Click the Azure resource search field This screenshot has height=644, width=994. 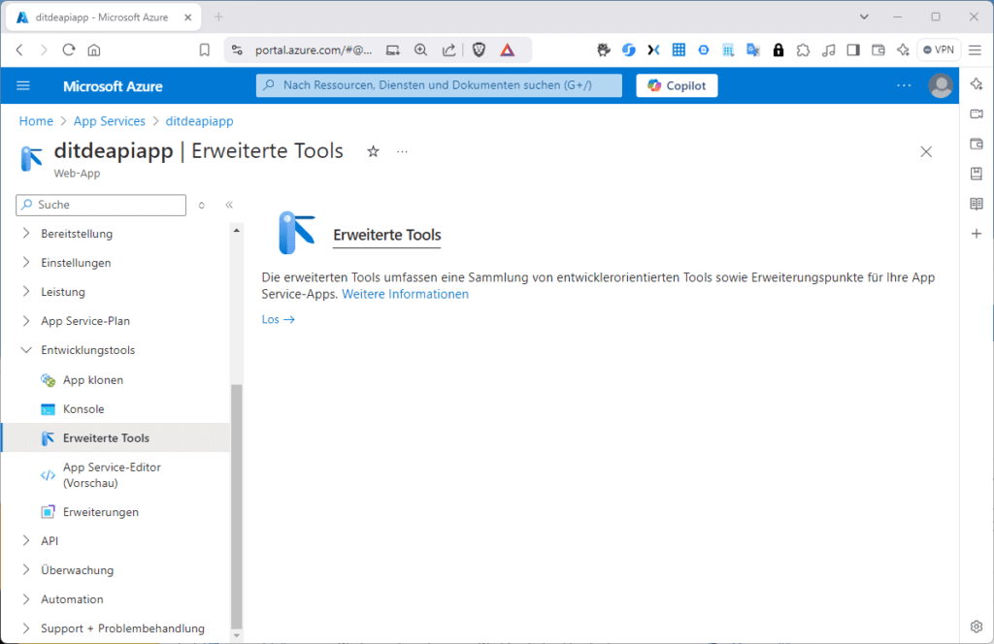pyautogui.click(x=439, y=85)
